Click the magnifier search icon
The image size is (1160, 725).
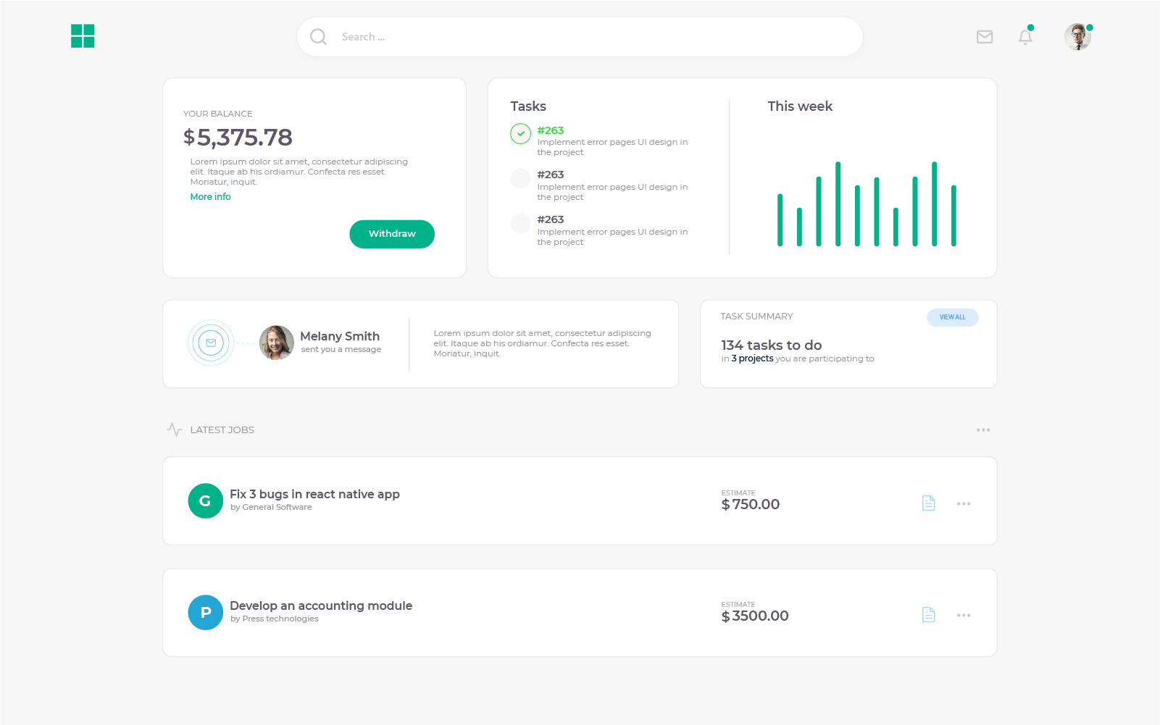coord(318,37)
